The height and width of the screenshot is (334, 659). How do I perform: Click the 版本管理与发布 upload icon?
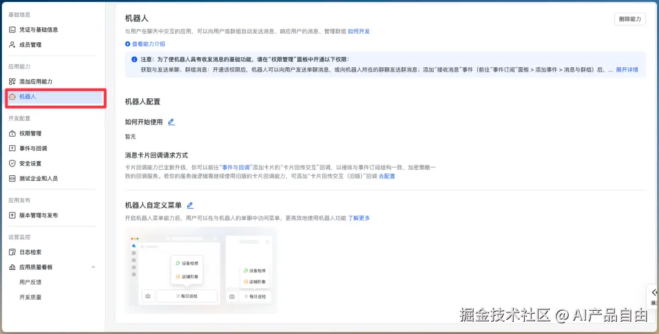point(12,216)
